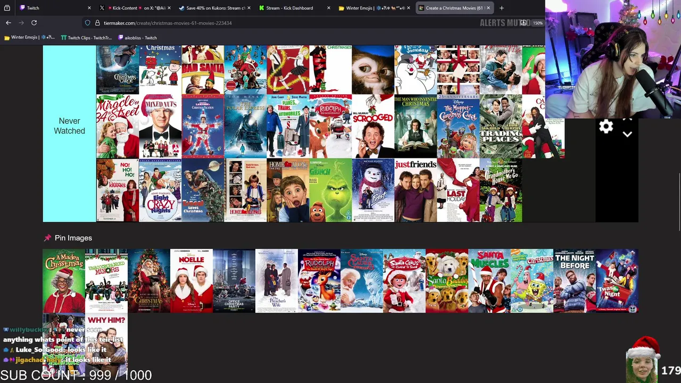Select the Bad Santa poster
Image resolution: width=681 pixels, height=383 pixels.
(203, 70)
